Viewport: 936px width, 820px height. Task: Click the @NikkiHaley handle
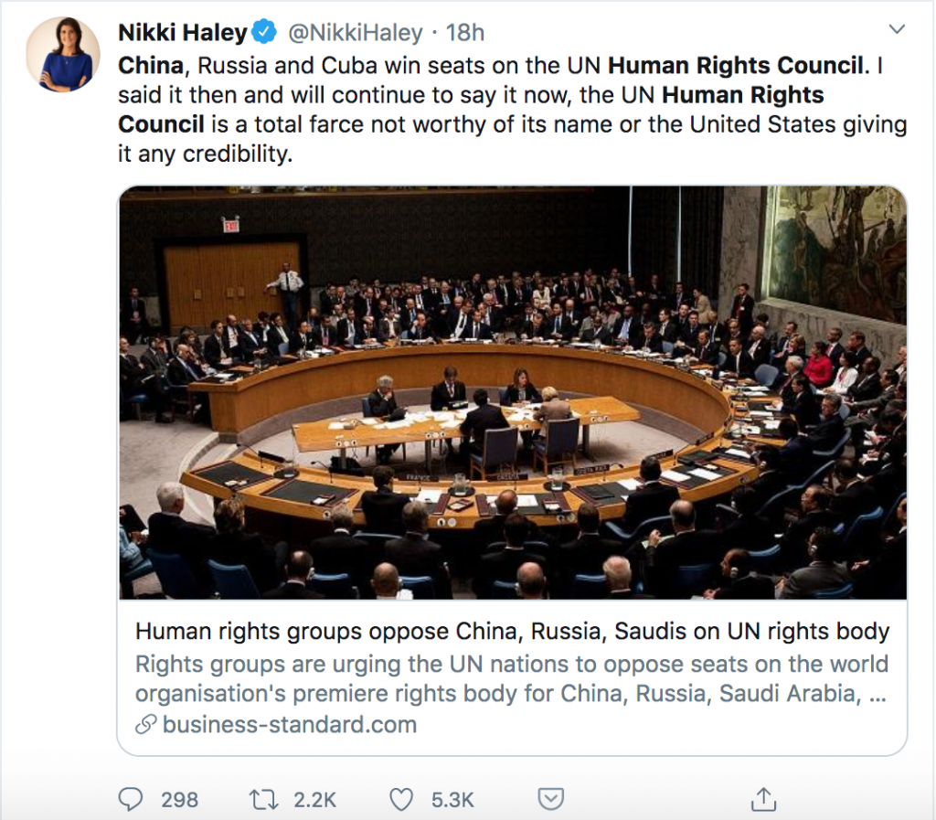point(356,32)
